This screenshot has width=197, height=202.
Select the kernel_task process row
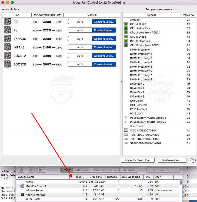[98, 199]
